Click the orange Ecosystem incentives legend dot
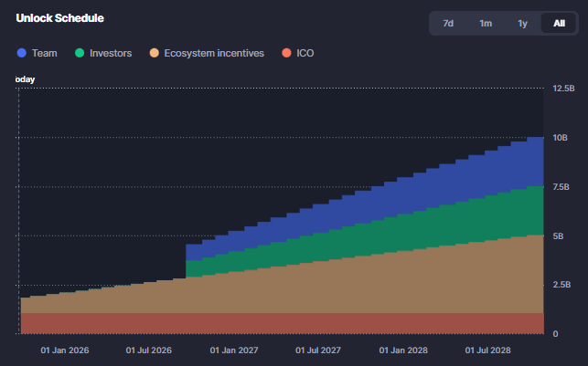Viewport: 588px width, 366px height. click(154, 53)
